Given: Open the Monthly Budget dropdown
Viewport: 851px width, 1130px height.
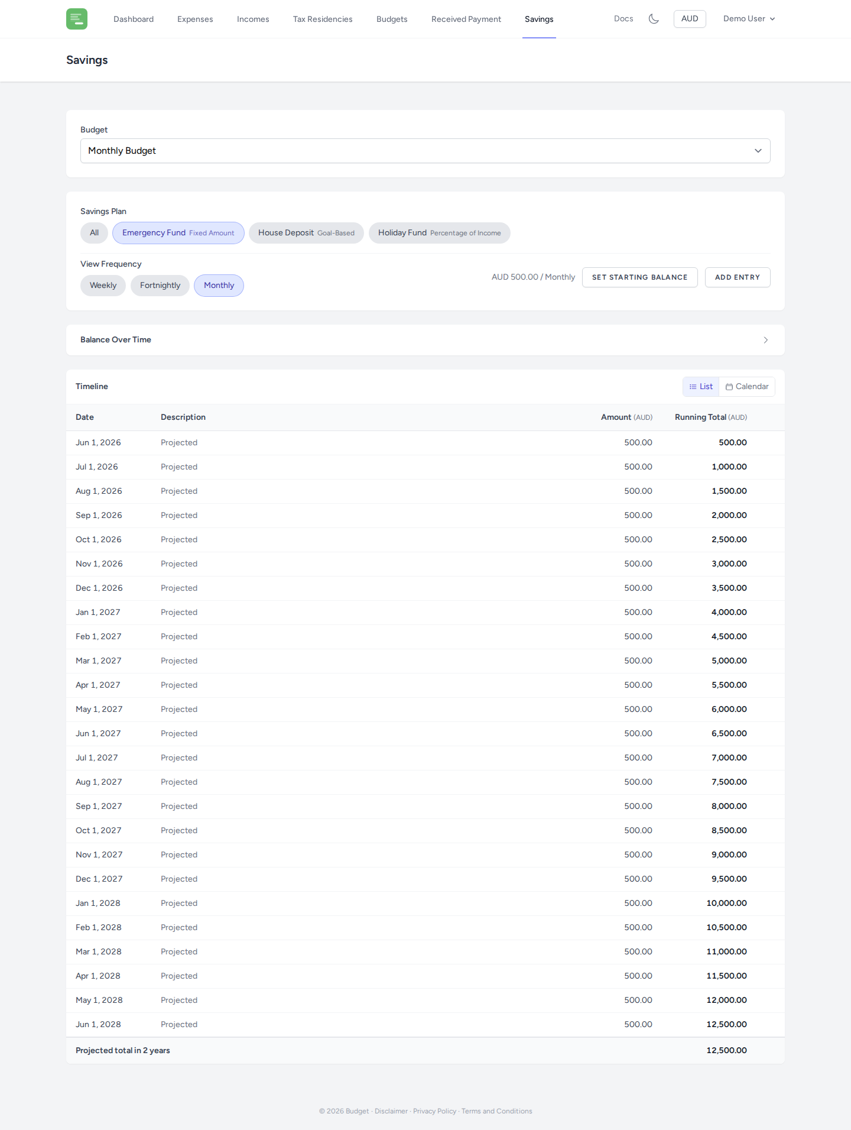Looking at the screenshot, I should 425,151.
